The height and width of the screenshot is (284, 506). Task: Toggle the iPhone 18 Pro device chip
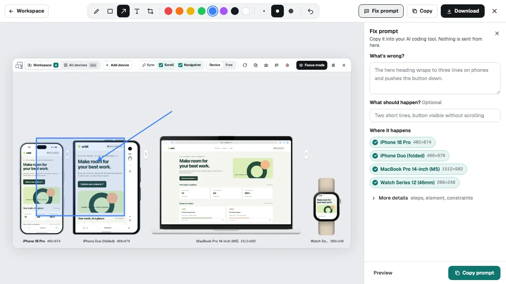point(402,142)
